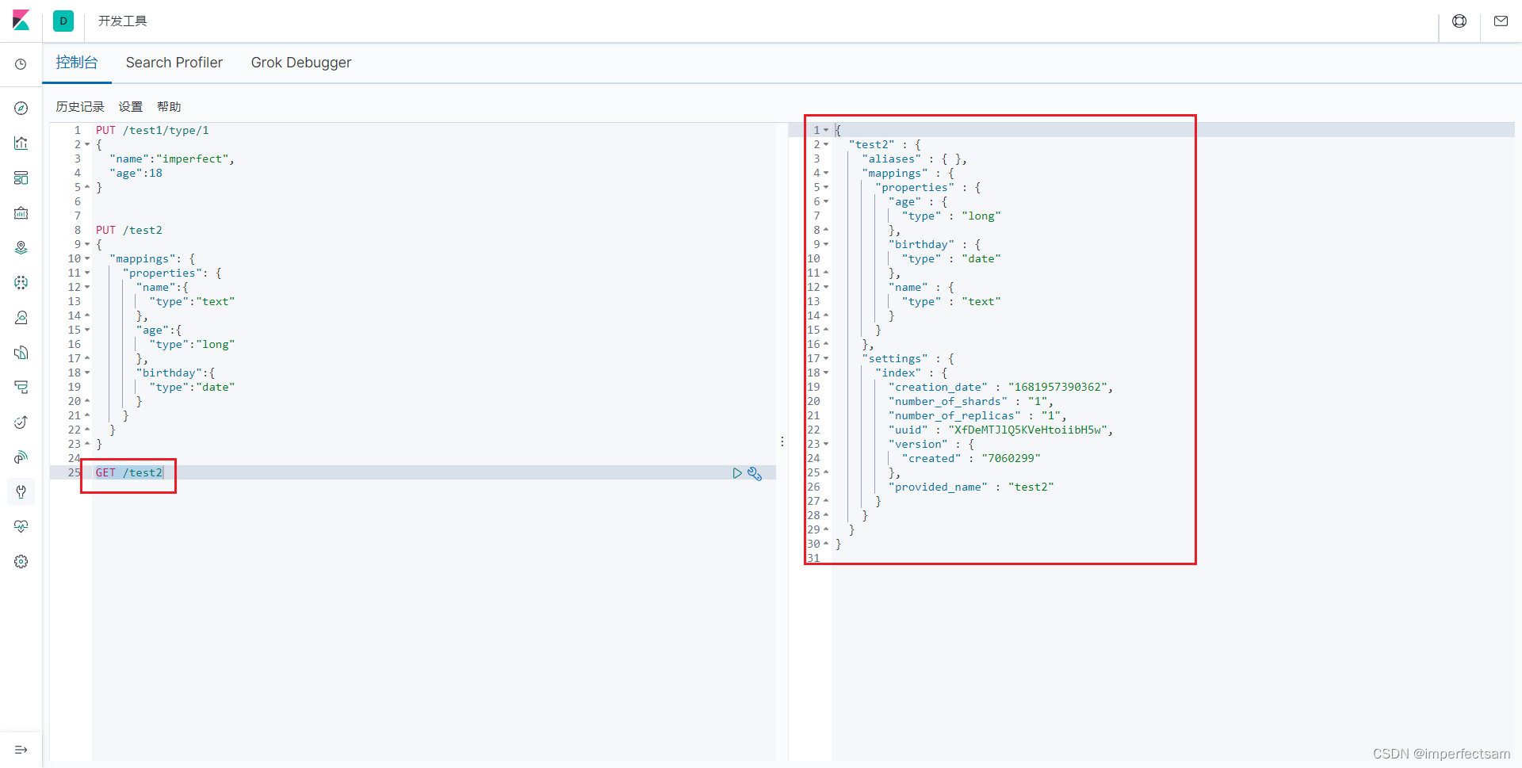Viewport: 1522px width, 768px height.
Task: Open Management gear icon in sidebar
Action: pos(21,562)
